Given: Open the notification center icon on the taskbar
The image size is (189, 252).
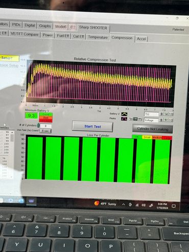Looking at the screenshot, I should coord(174,207).
